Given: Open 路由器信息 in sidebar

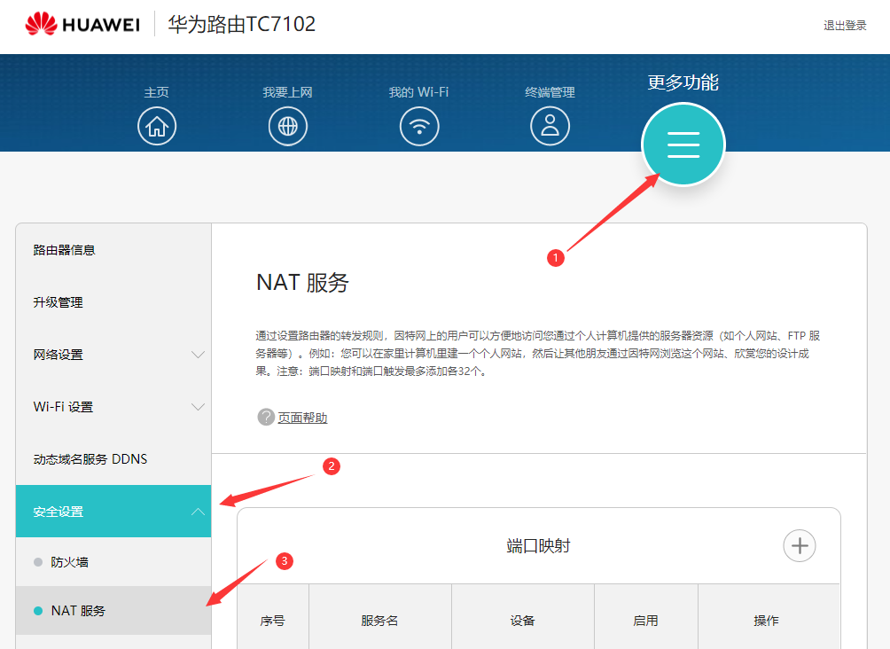Looking at the screenshot, I should tap(113, 250).
